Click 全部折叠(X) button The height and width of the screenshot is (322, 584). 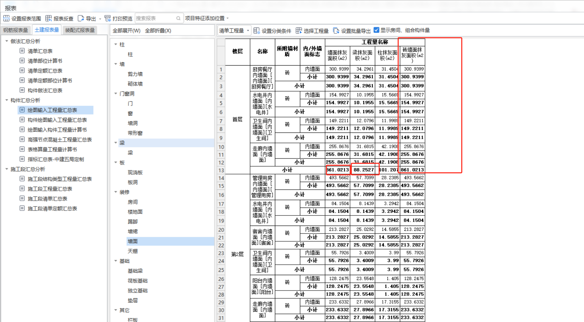tap(158, 30)
